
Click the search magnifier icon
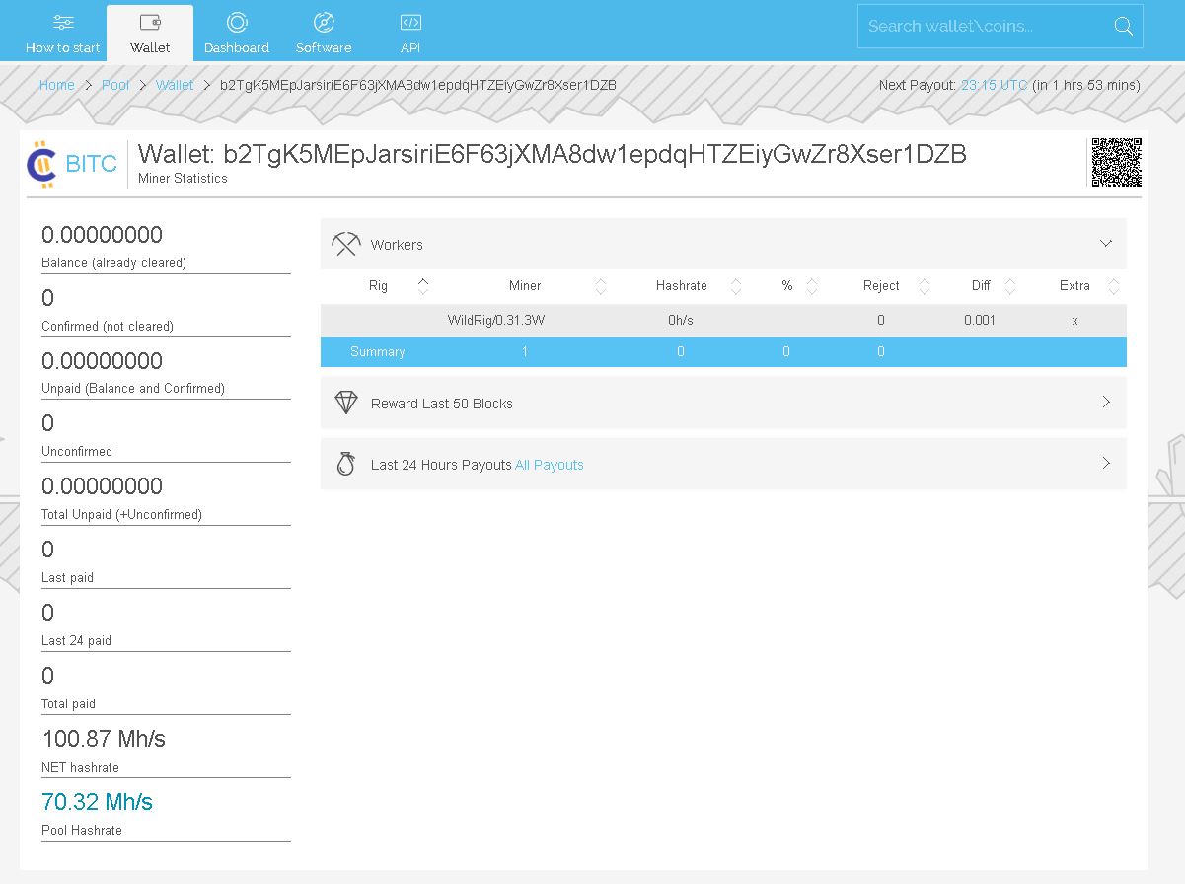tap(1123, 27)
